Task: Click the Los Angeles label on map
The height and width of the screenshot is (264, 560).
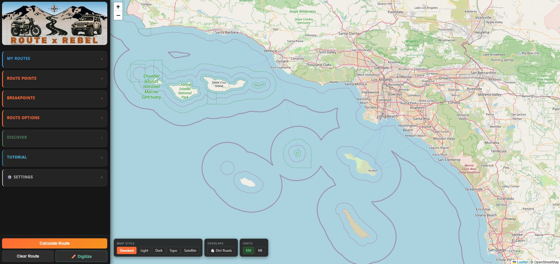Action: pyautogui.click(x=382, y=80)
